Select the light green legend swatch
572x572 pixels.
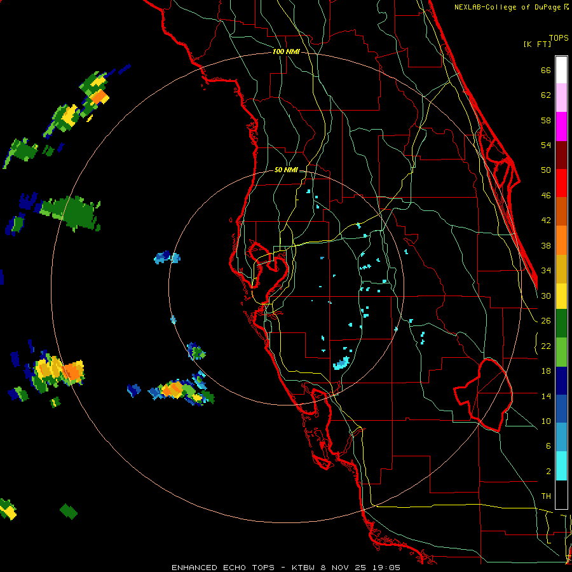click(x=561, y=352)
